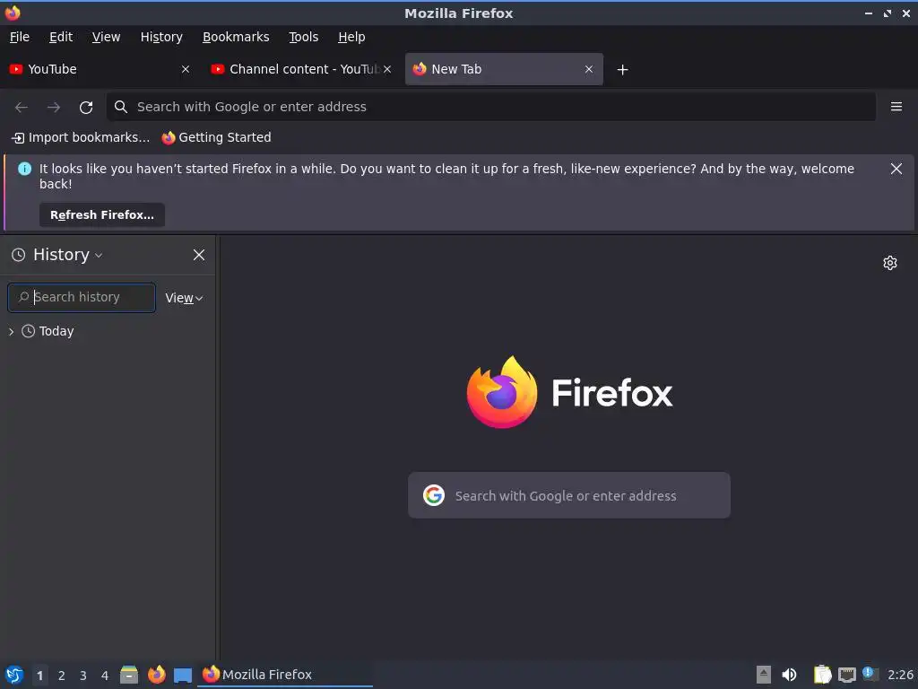This screenshot has width=918, height=689.
Task: Click the show desktop taskbar icon
Action: (x=183, y=676)
